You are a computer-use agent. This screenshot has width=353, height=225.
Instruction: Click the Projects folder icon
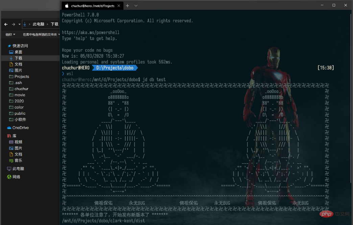coord(11,77)
